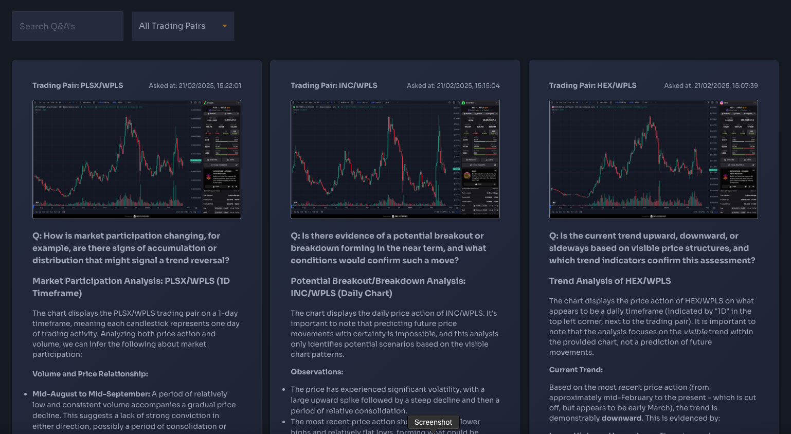The height and width of the screenshot is (434, 791).
Task: Click the Search Q&A's input field
Action: pos(67,26)
